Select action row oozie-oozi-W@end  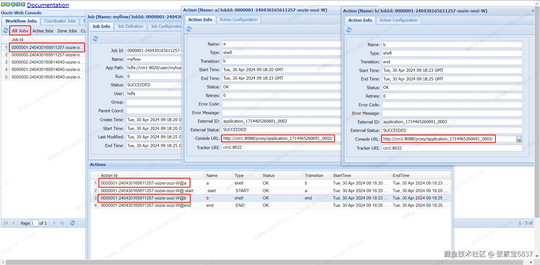(x=271, y=205)
